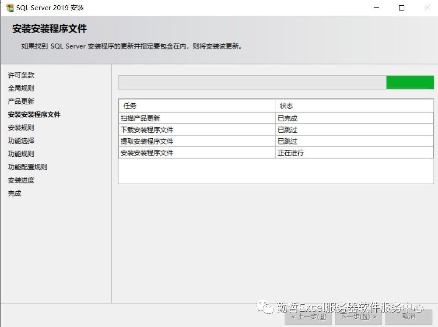This screenshot has height=327, width=438.
Task: Click the 取消 cancel button
Action: (409, 317)
